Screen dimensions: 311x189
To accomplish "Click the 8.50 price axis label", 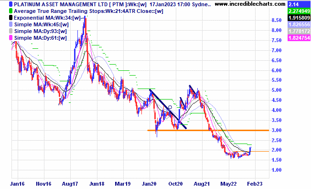I will 277,20.
